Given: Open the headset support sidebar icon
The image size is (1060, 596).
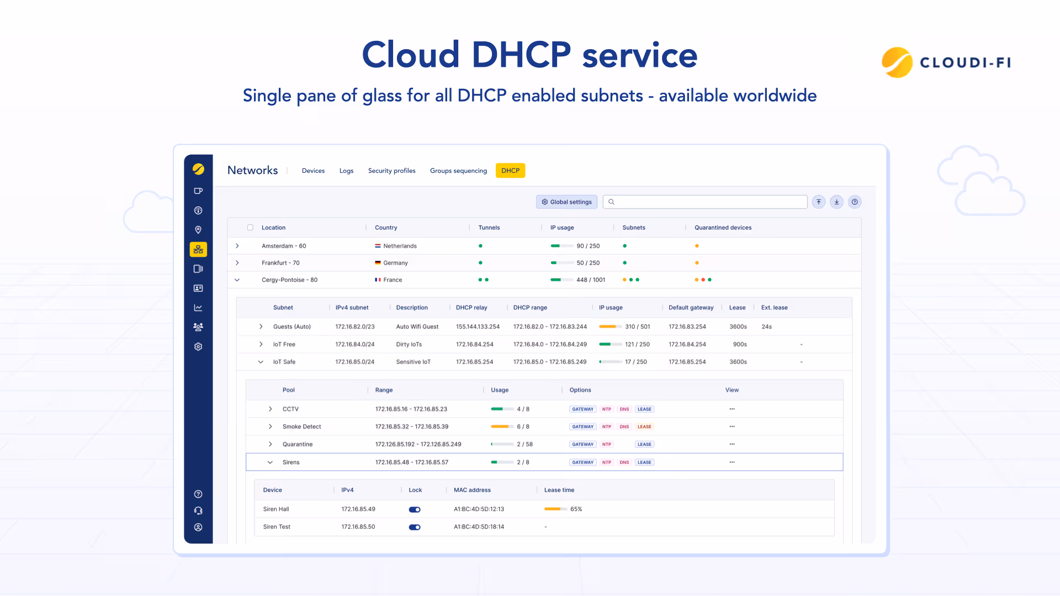Looking at the screenshot, I should [198, 511].
